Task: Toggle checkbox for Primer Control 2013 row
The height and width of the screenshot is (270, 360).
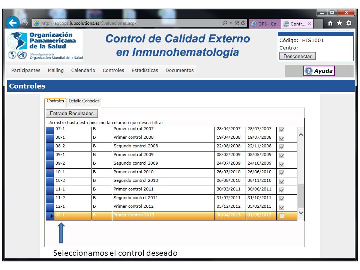Action: point(282,216)
